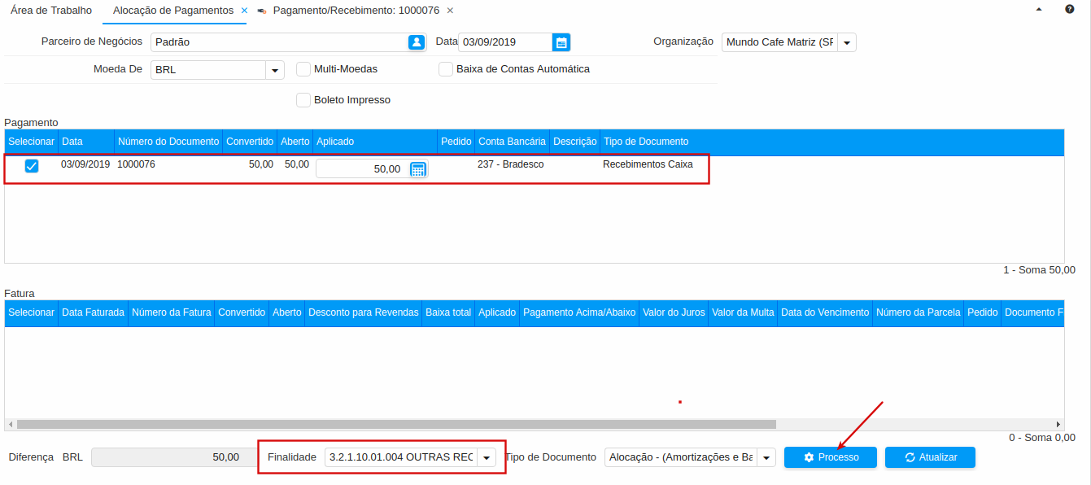This screenshot has width=1091, height=485.
Task: Expand the Moeda De dropdown
Action: click(x=275, y=70)
